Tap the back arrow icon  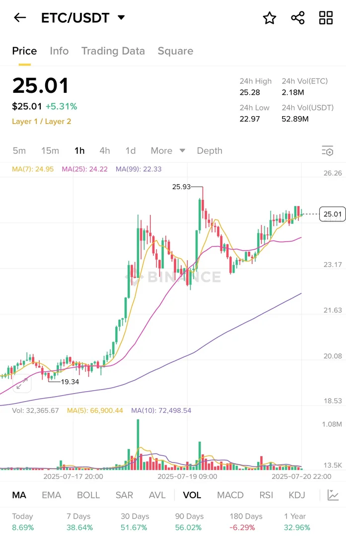click(x=20, y=18)
